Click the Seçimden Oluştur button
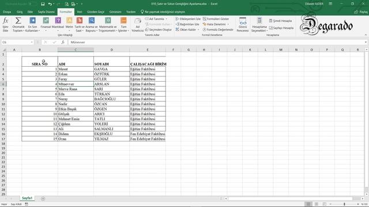The width and height of the screenshot is (369, 207). [x=158, y=29]
